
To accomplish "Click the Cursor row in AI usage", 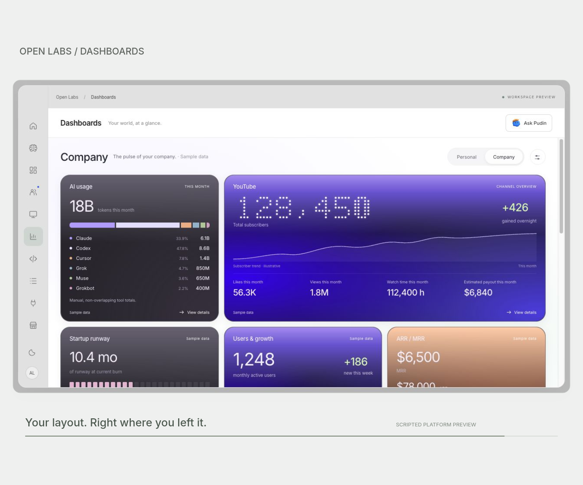I will click(139, 258).
